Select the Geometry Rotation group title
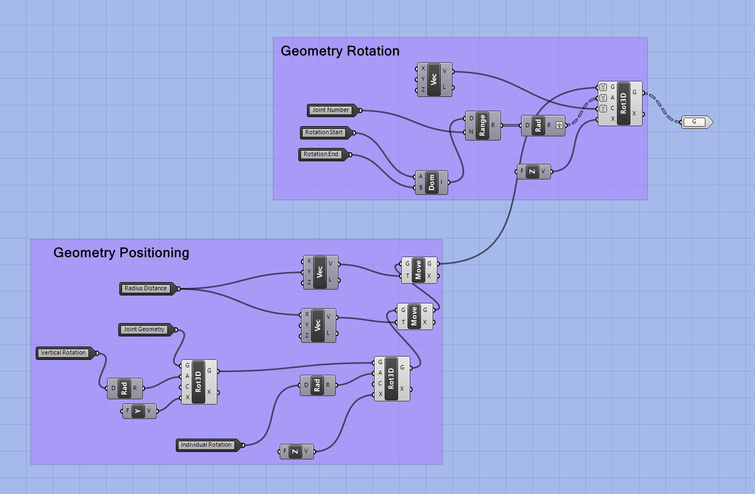The width and height of the screenshot is (755, 494). point(340,51)
